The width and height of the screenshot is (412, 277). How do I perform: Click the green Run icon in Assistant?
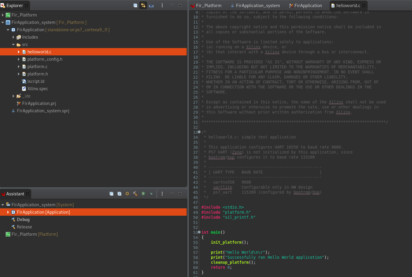coord(143,194)
